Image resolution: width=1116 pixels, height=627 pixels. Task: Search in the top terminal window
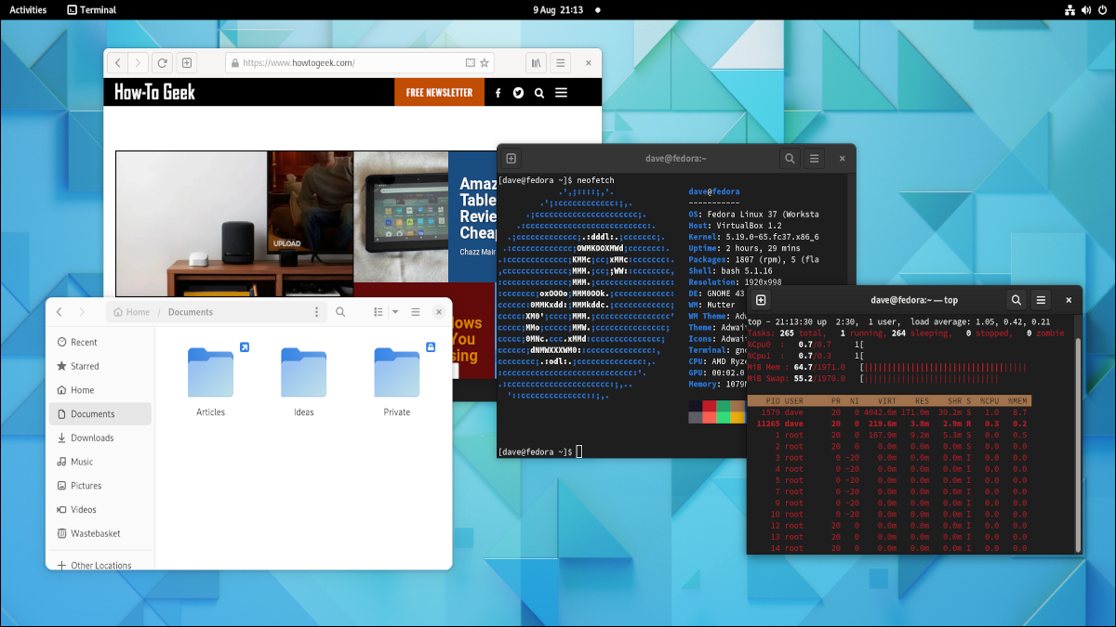[1016, 300]
